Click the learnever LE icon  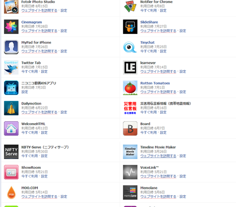point(130,67)
